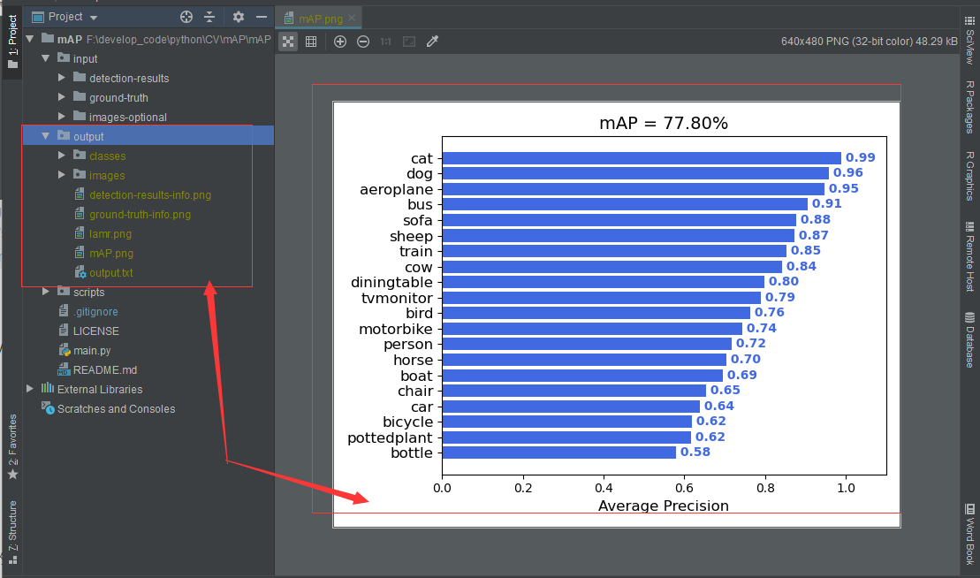980x578 pixels.
Task: Collapse the mAP root project folder
Action: click(30, 39)
